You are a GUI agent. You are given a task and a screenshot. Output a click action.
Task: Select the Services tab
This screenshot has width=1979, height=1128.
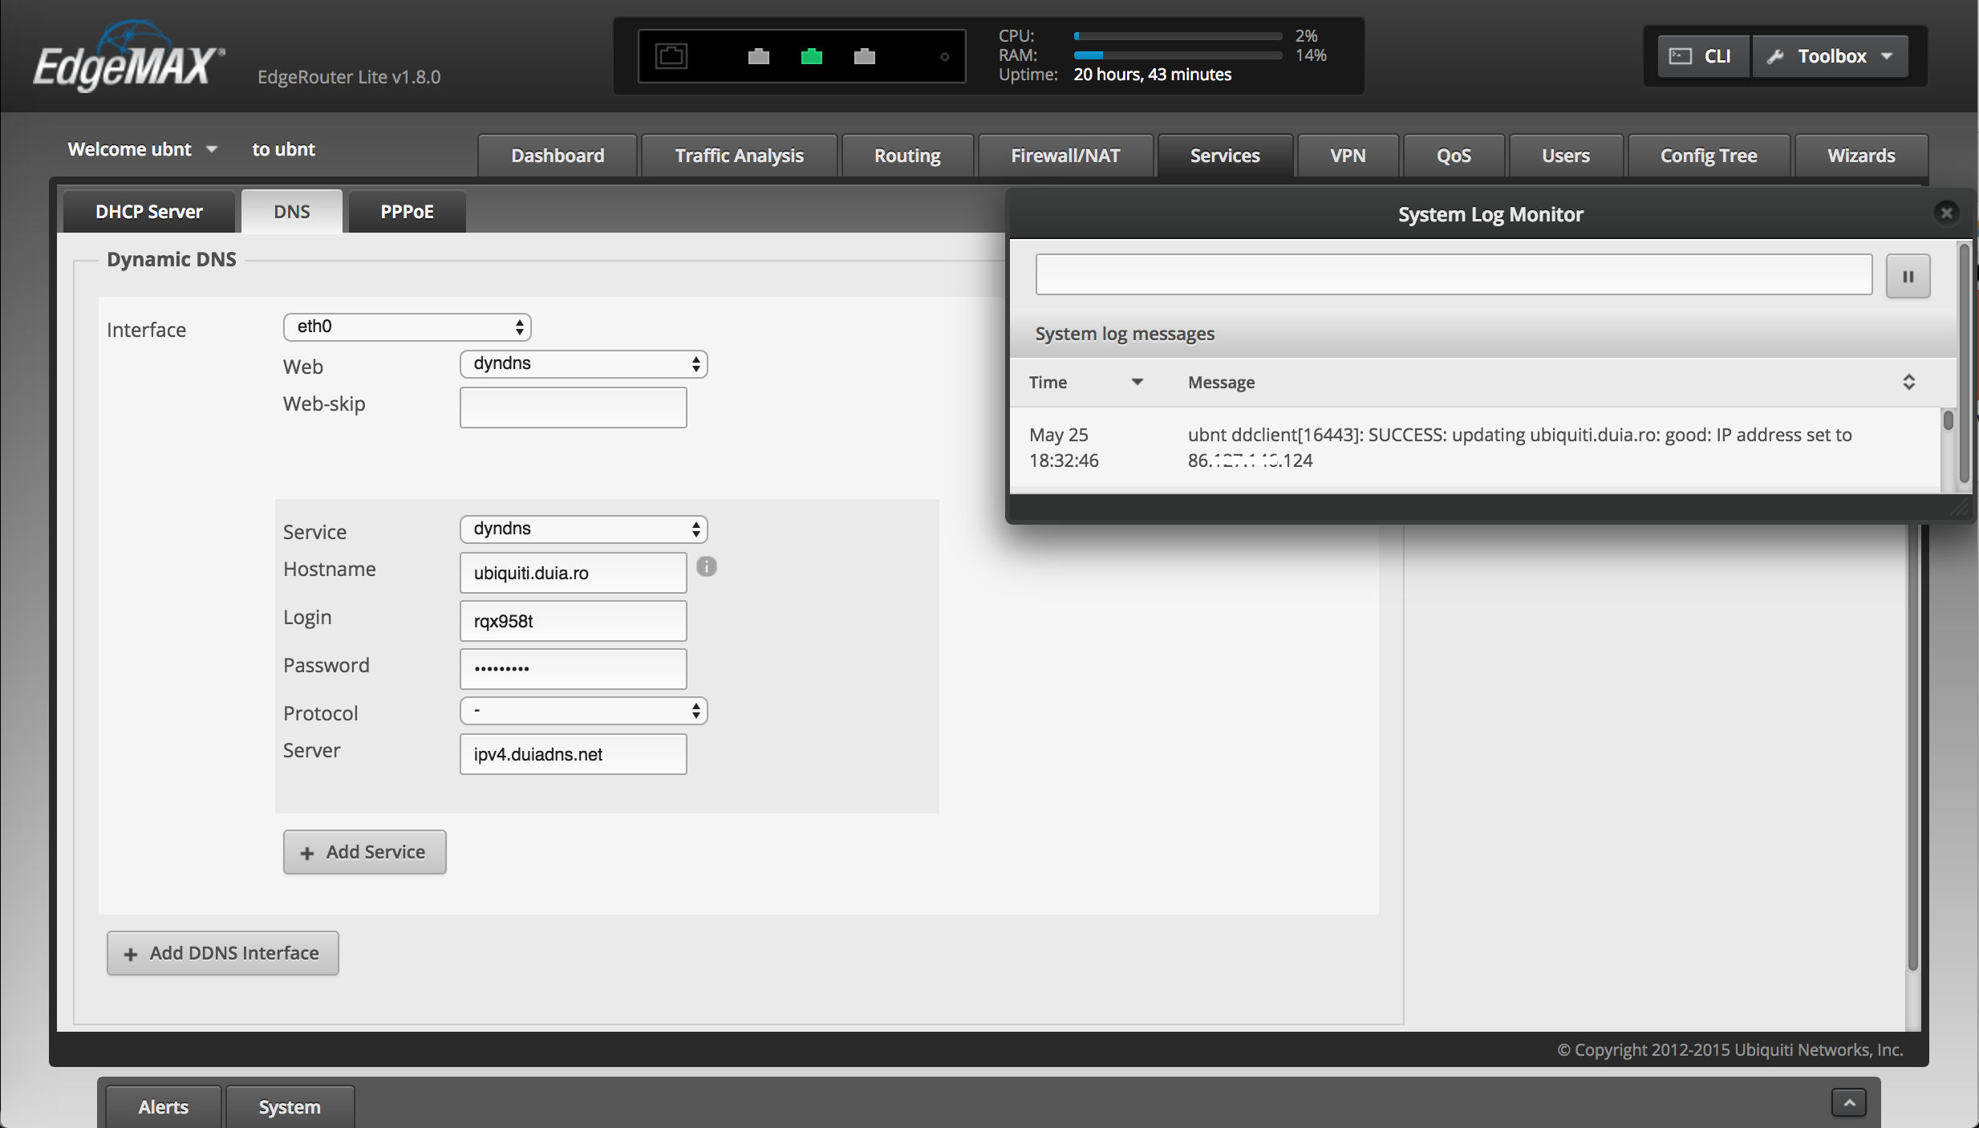pyautogui.click(x=1225, y=156)
